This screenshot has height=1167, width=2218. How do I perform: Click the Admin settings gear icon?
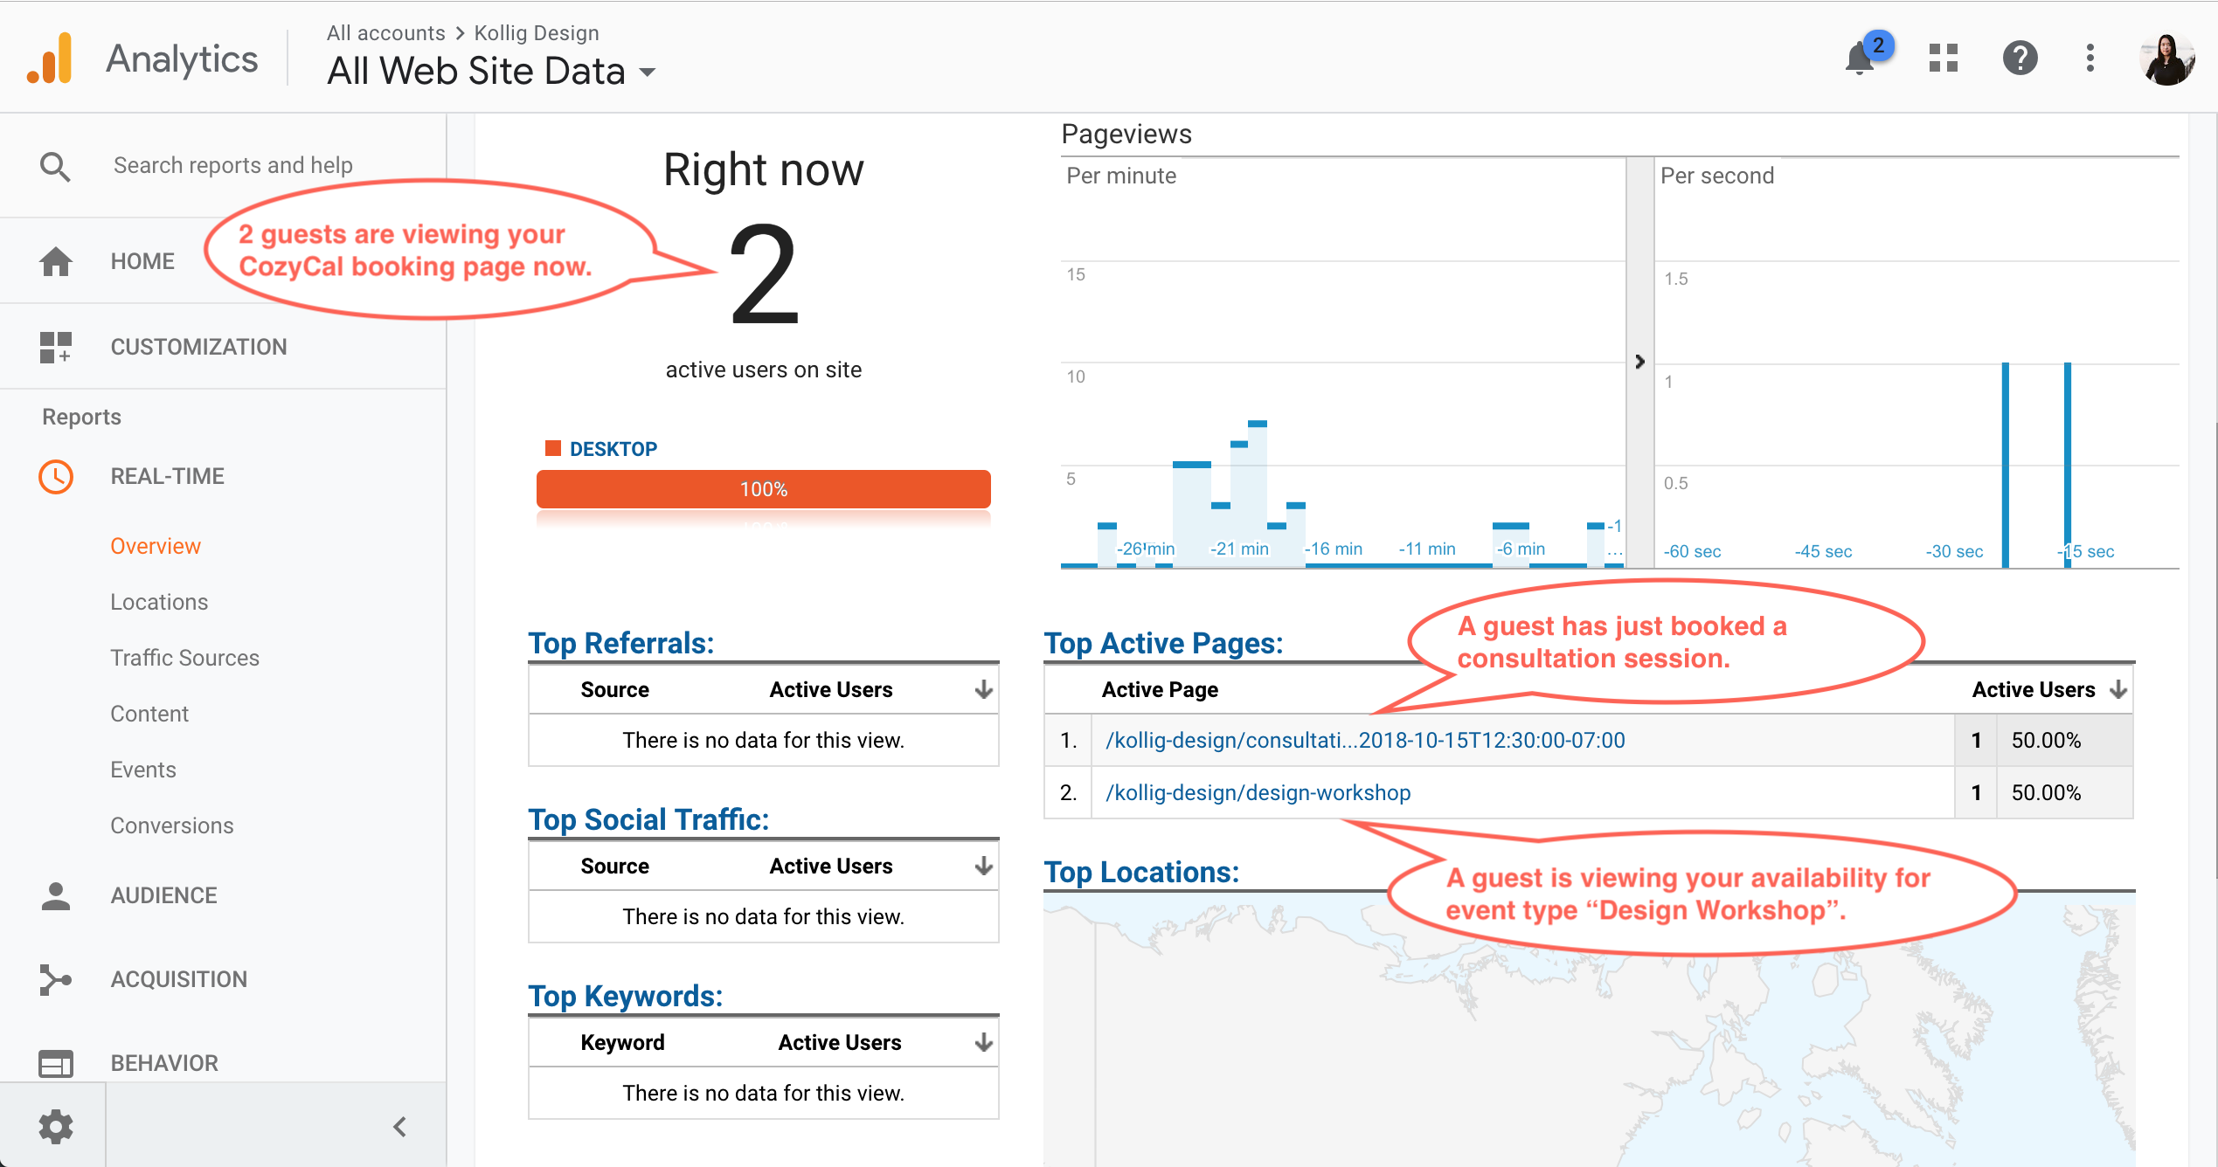pyautogui.click(x=55, y=1126)
